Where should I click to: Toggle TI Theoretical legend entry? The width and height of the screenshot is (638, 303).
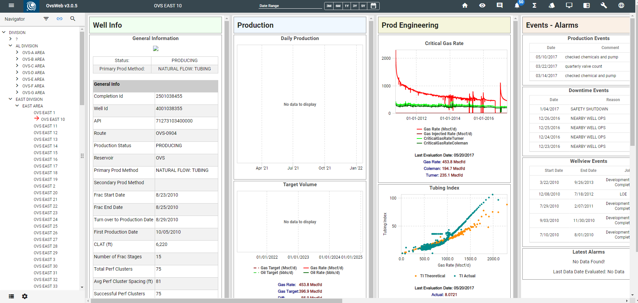coord(430,276)
